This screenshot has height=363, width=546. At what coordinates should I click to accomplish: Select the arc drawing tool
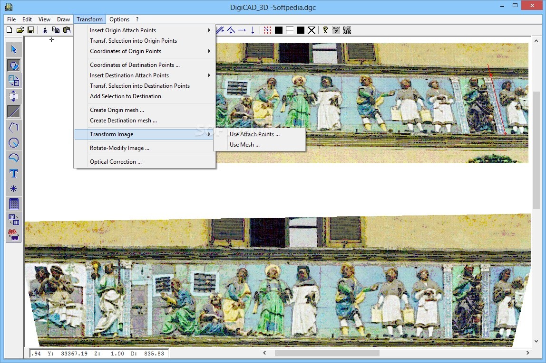click(x=14, y=158)
